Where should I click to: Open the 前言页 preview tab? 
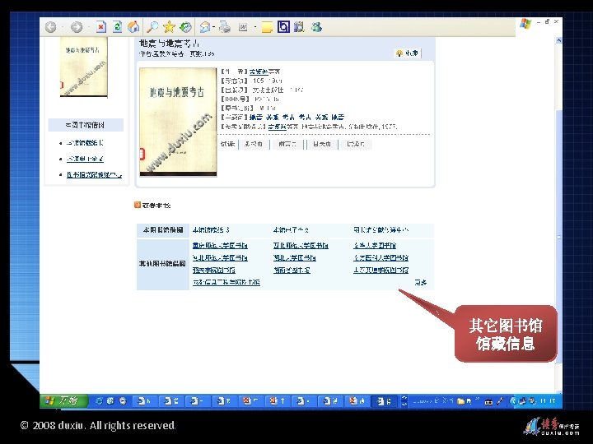287,144
